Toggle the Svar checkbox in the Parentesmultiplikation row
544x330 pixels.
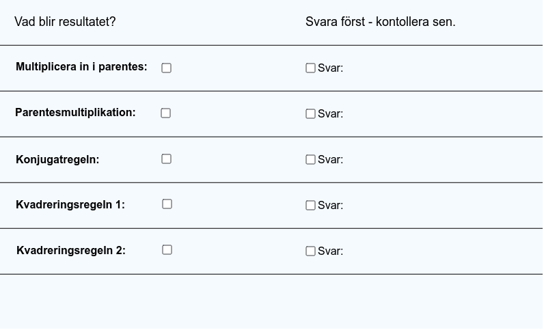pos(310,114)
